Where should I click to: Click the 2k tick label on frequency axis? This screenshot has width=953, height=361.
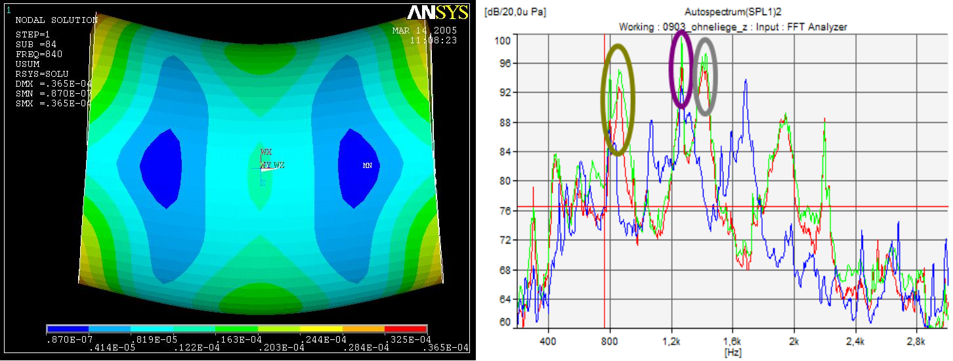coord(794,341)
